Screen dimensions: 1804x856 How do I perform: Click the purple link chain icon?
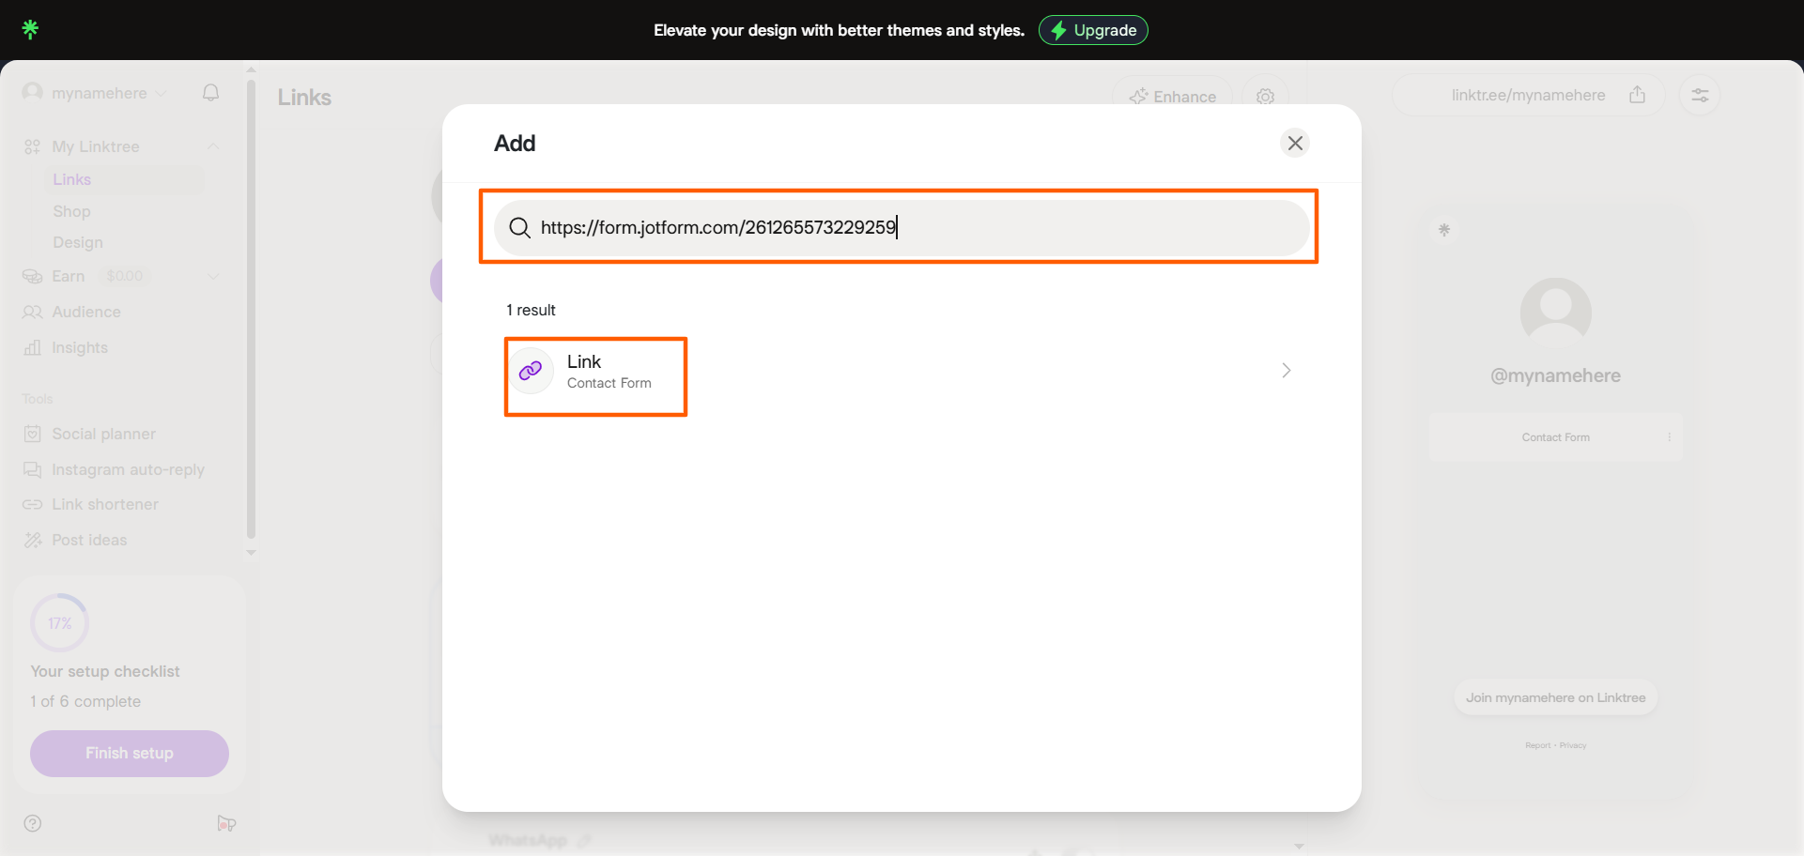(x=531, y=371)
